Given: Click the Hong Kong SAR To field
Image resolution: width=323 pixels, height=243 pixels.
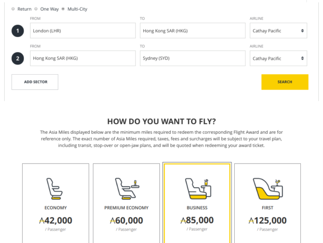Looking at the screenshot, I should point(192,31).
